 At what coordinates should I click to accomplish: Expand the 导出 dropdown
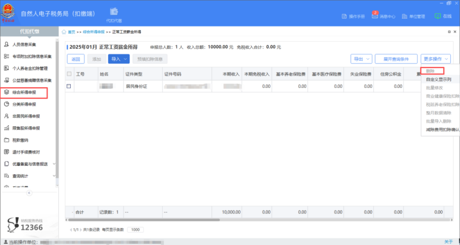(361, 59)
